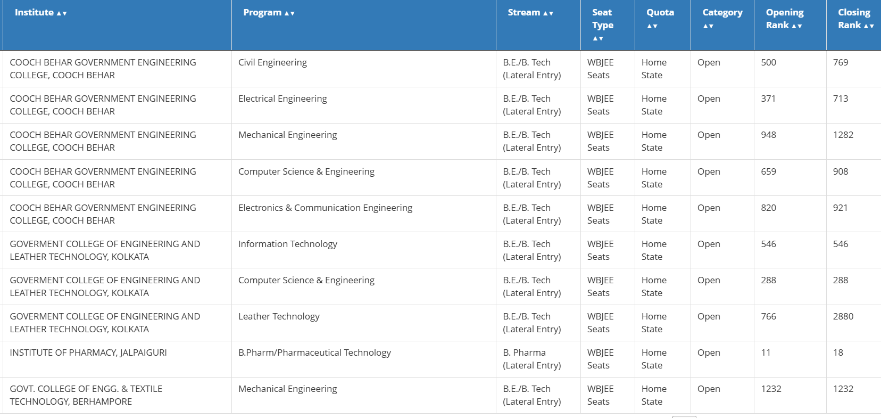Image resolution: width=881 pixels, height=418 pixels.
Task: Click opening rank 820 cell
Action: pos(790,214)
